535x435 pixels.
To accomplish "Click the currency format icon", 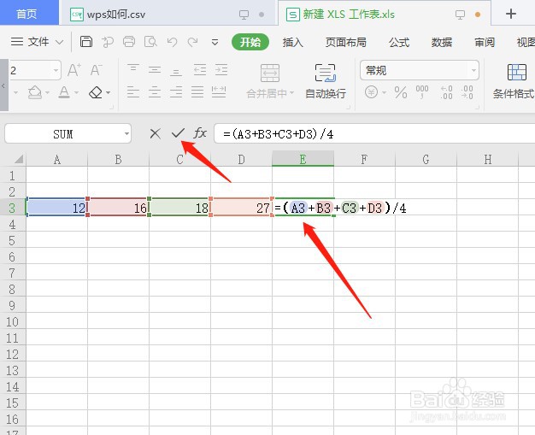I will (371, 92).
